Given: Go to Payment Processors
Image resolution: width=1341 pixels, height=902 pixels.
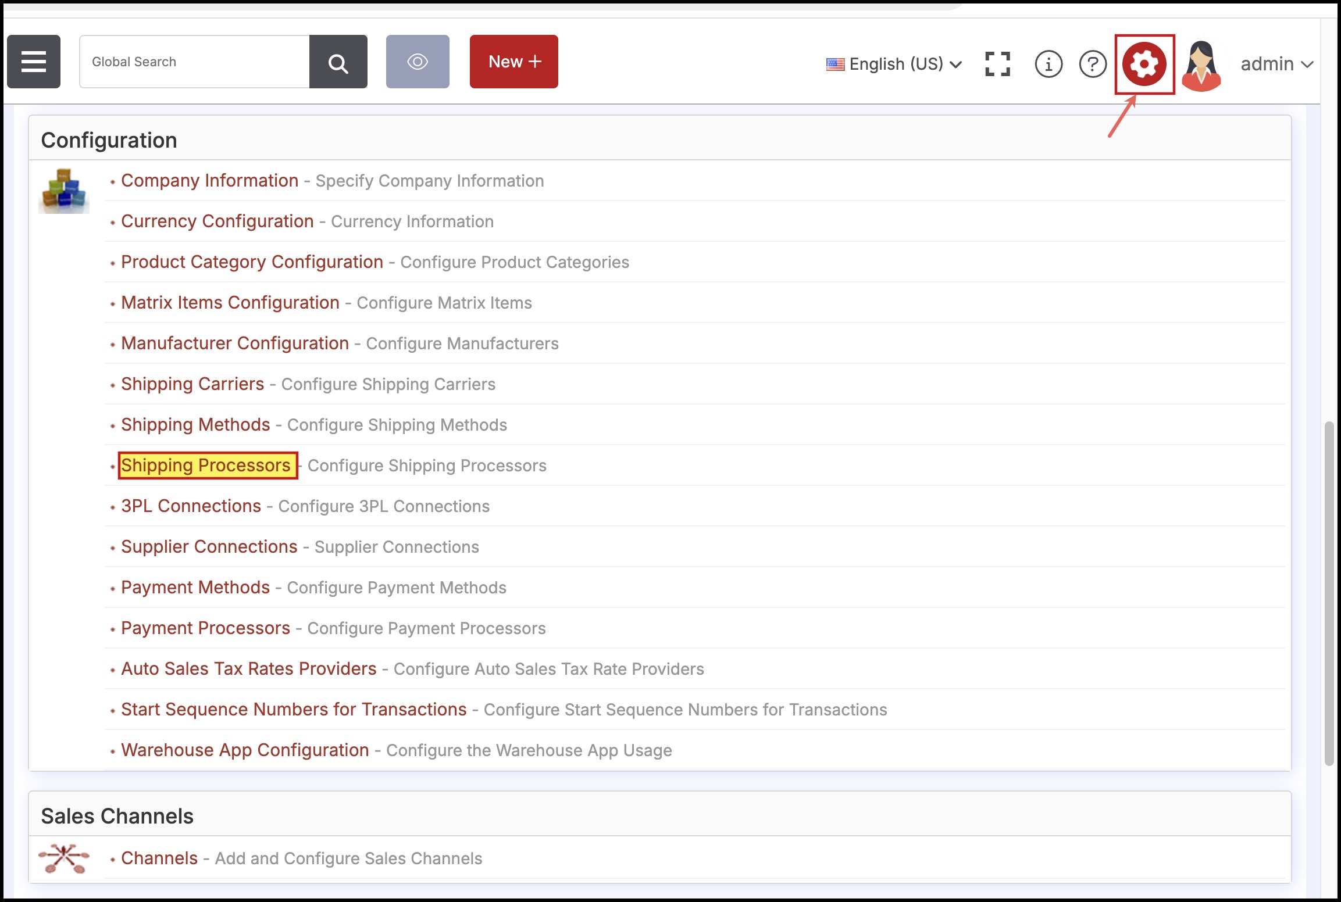Looking at the screenshot, I should click(205, 628).
